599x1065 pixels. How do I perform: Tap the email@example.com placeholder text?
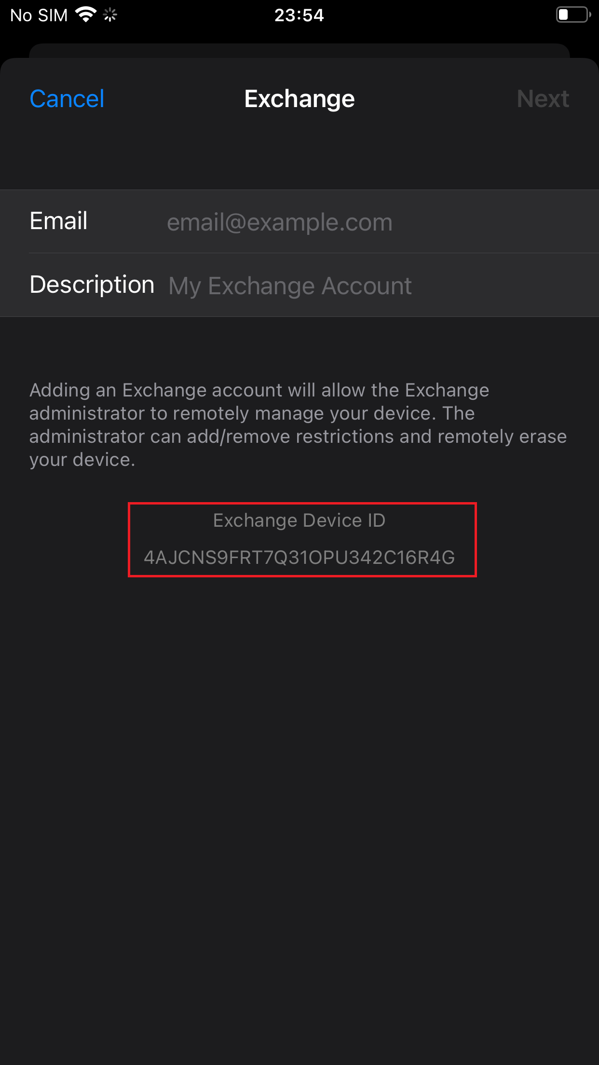tap(279, 222)
